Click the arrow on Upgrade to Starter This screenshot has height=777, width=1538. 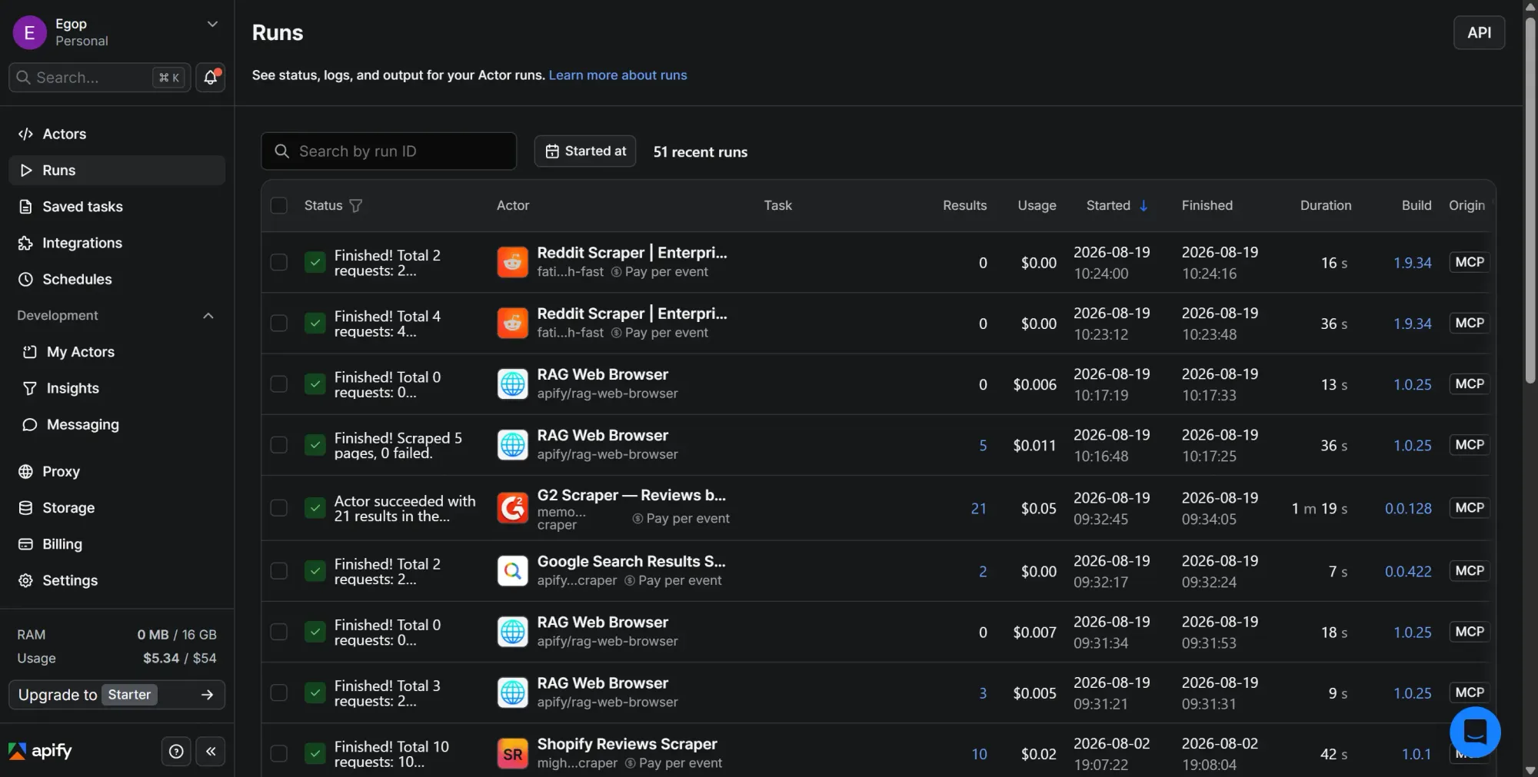point(207,695)
